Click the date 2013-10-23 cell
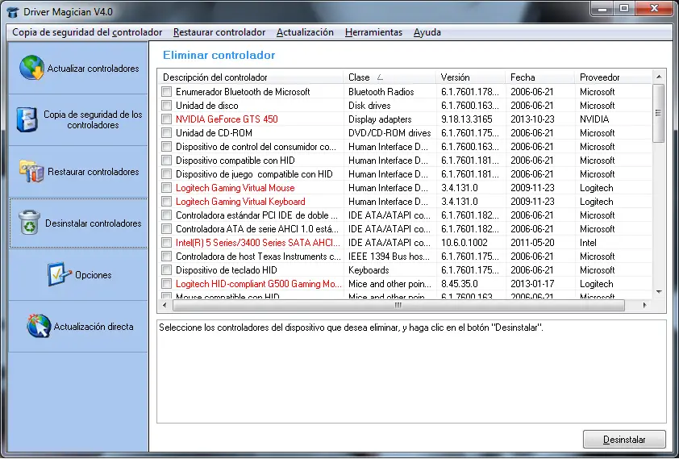The width and height of the screenshot is (679, 459). click(x=532, y=119)
